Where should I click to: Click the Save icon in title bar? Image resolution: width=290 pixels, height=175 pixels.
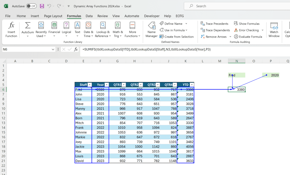click(x=42, y=6)
